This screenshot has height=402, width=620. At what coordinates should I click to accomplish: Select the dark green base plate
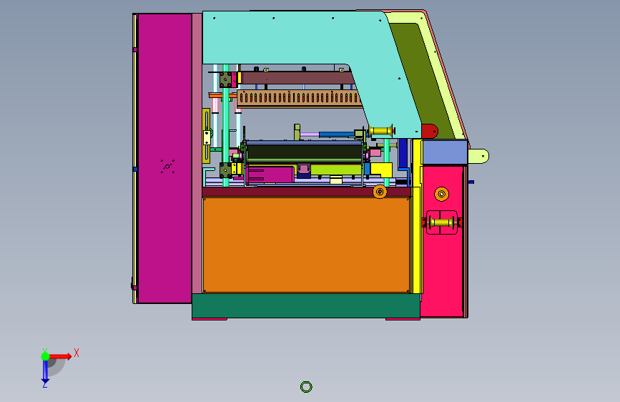pos(305,305)
